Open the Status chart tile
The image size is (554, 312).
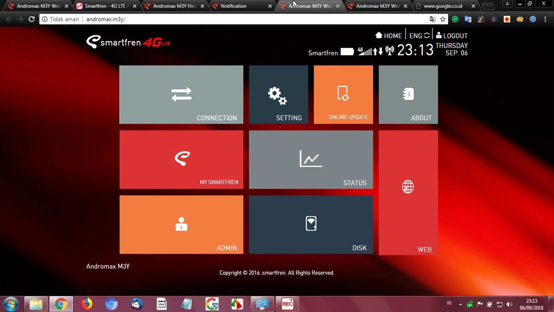(x=311, y=159)
